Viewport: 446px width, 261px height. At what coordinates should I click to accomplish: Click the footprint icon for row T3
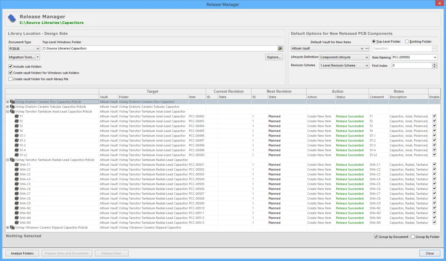[x=16, y=126]
